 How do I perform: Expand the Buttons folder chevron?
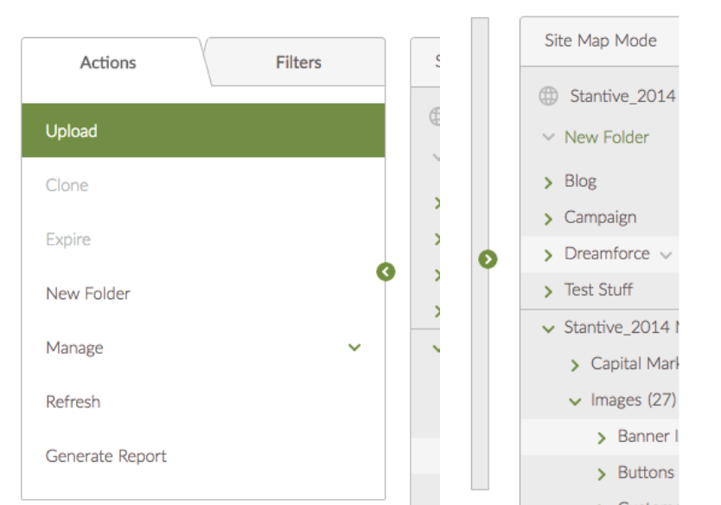[602, 474]
